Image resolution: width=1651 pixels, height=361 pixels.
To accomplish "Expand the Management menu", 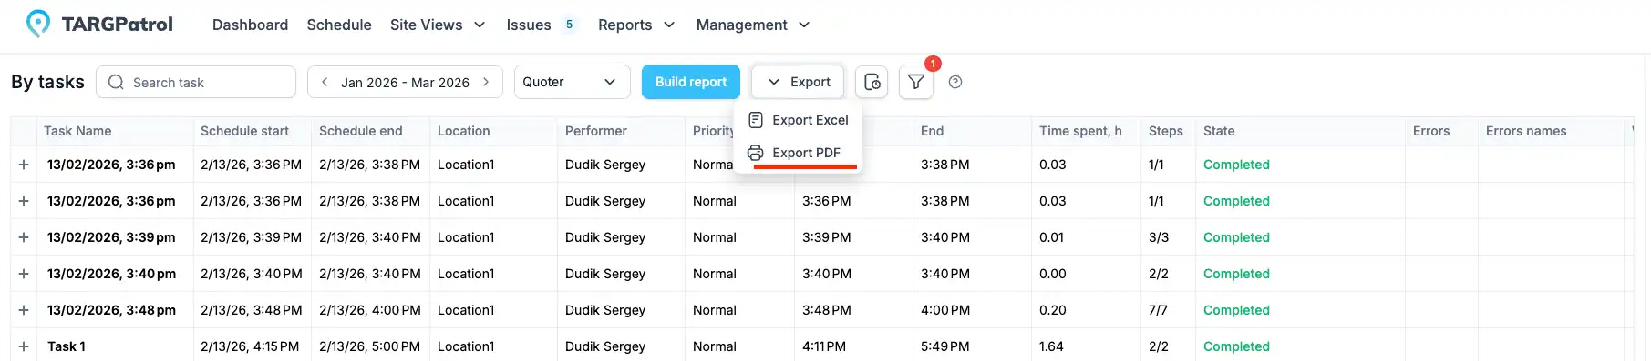I will (753, 25).
